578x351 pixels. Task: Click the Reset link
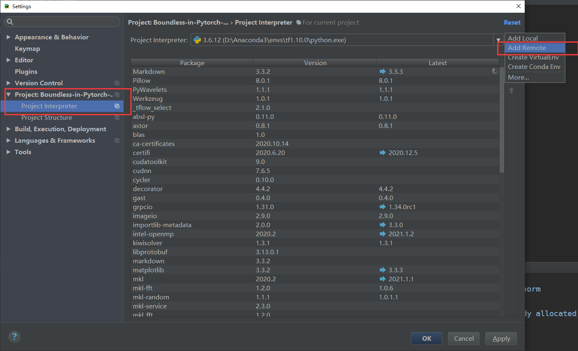pos(512,22)
